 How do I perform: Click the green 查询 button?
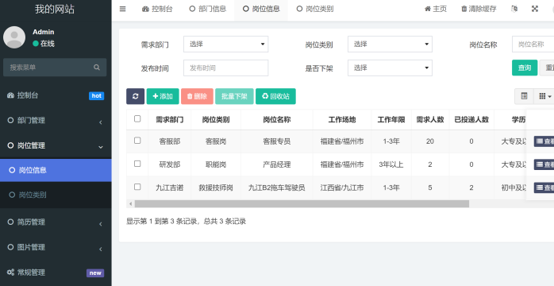(x=525, y=68)
